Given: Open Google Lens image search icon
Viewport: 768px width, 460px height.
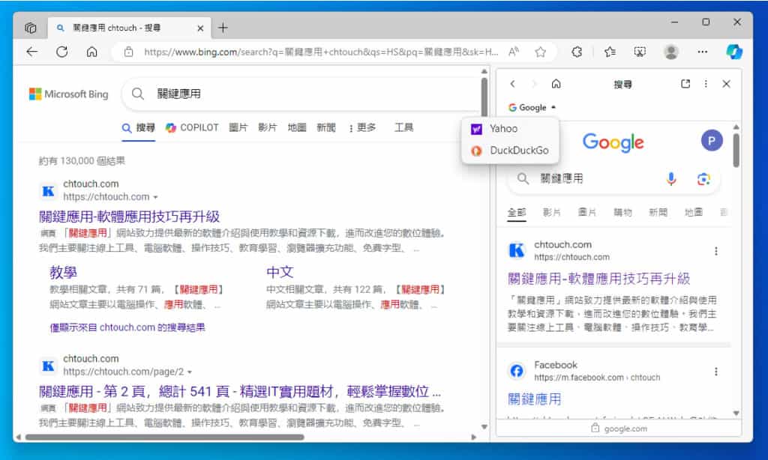Looking at the screenshot, I should (703, 179).
